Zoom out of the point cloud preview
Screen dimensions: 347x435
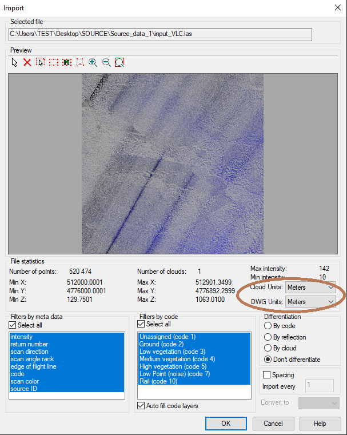[106, 62]
